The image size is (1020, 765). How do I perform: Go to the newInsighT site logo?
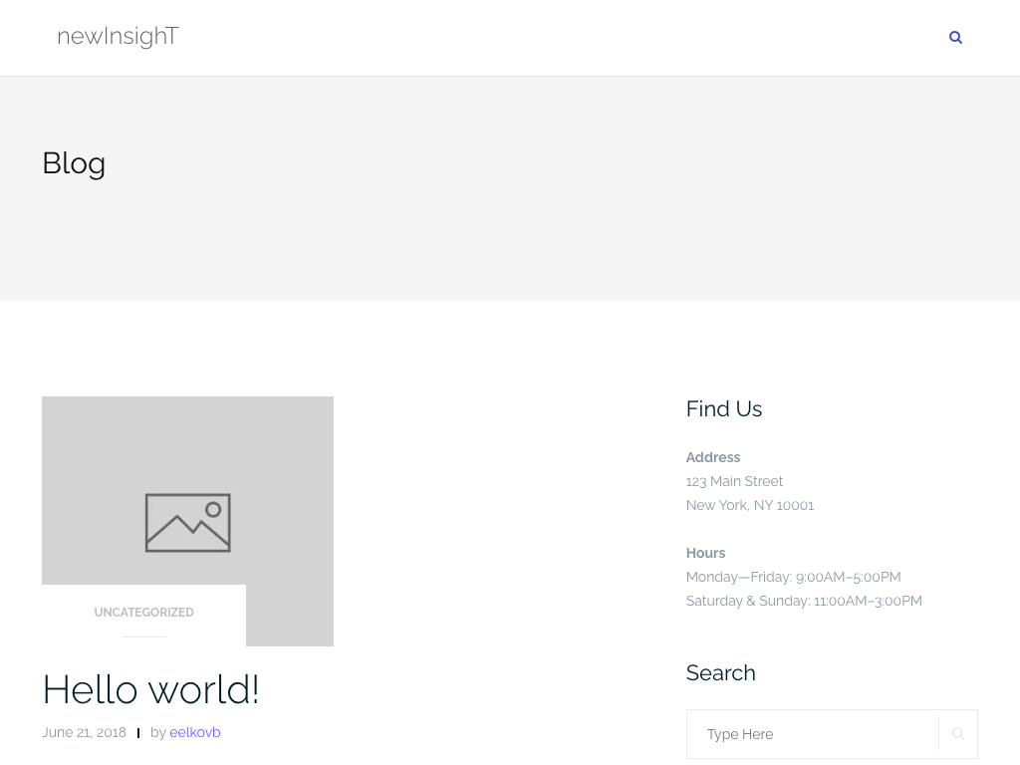click(118, 37)
